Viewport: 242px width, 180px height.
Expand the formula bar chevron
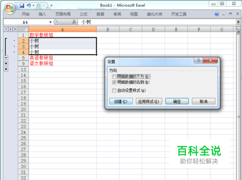pyautogui.click(x=238, y=22)
